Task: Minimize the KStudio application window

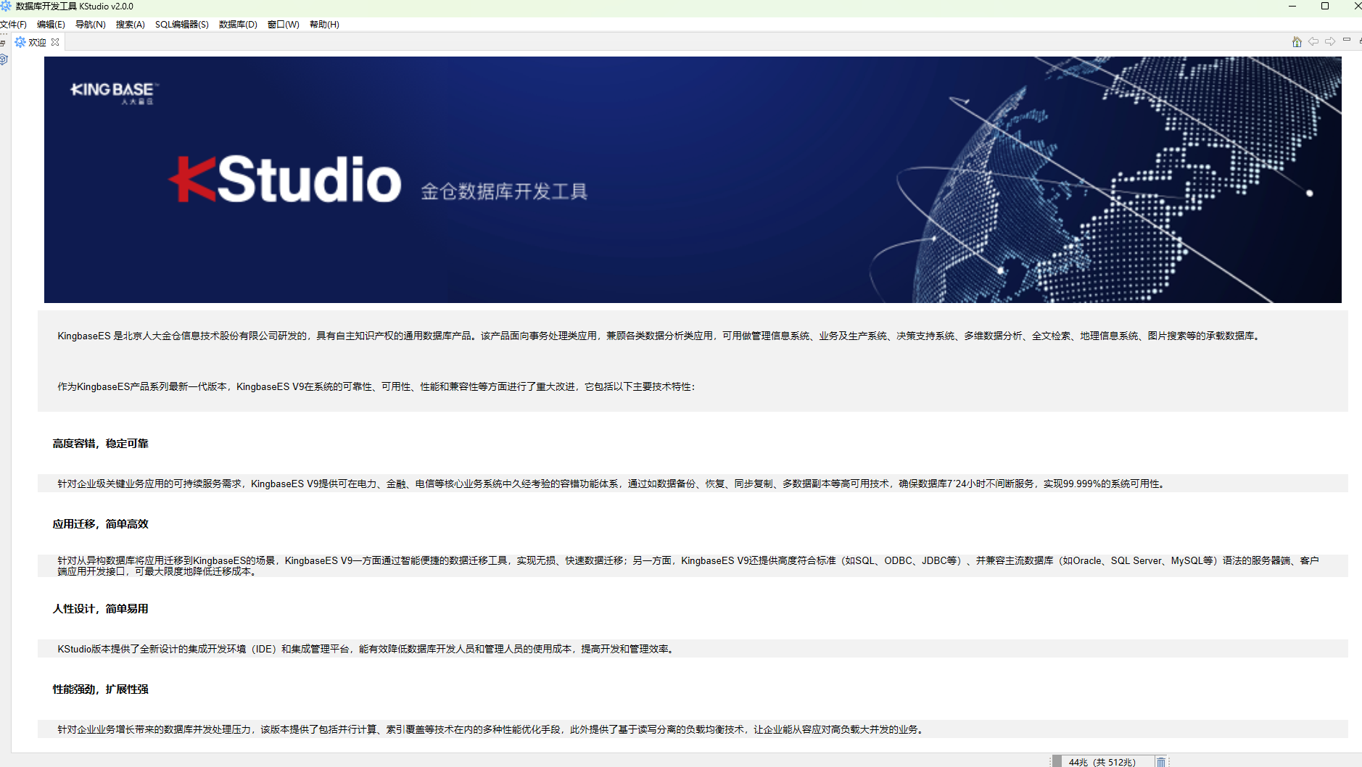Action: pyautogui.click(x=1292, y=6)
